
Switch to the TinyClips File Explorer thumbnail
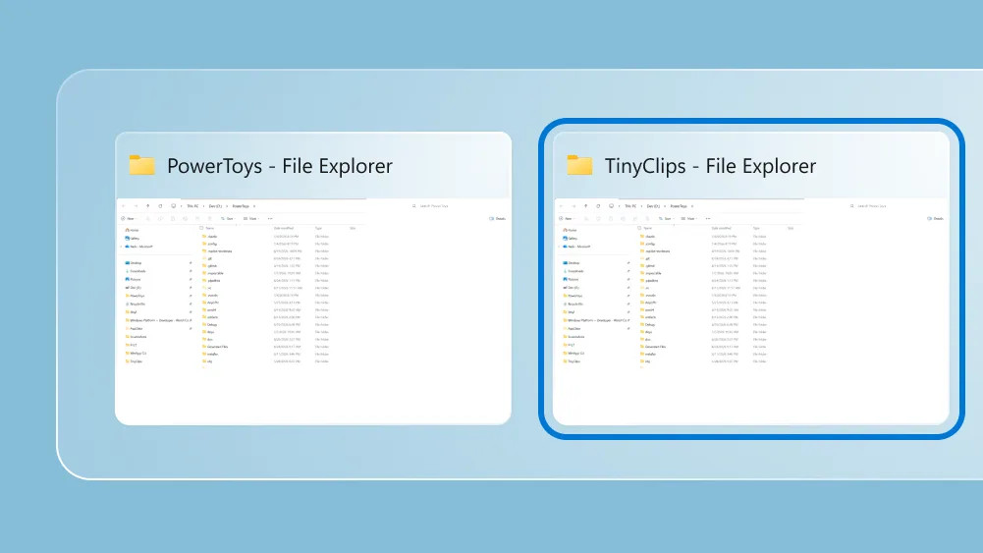tap(751, 278)
